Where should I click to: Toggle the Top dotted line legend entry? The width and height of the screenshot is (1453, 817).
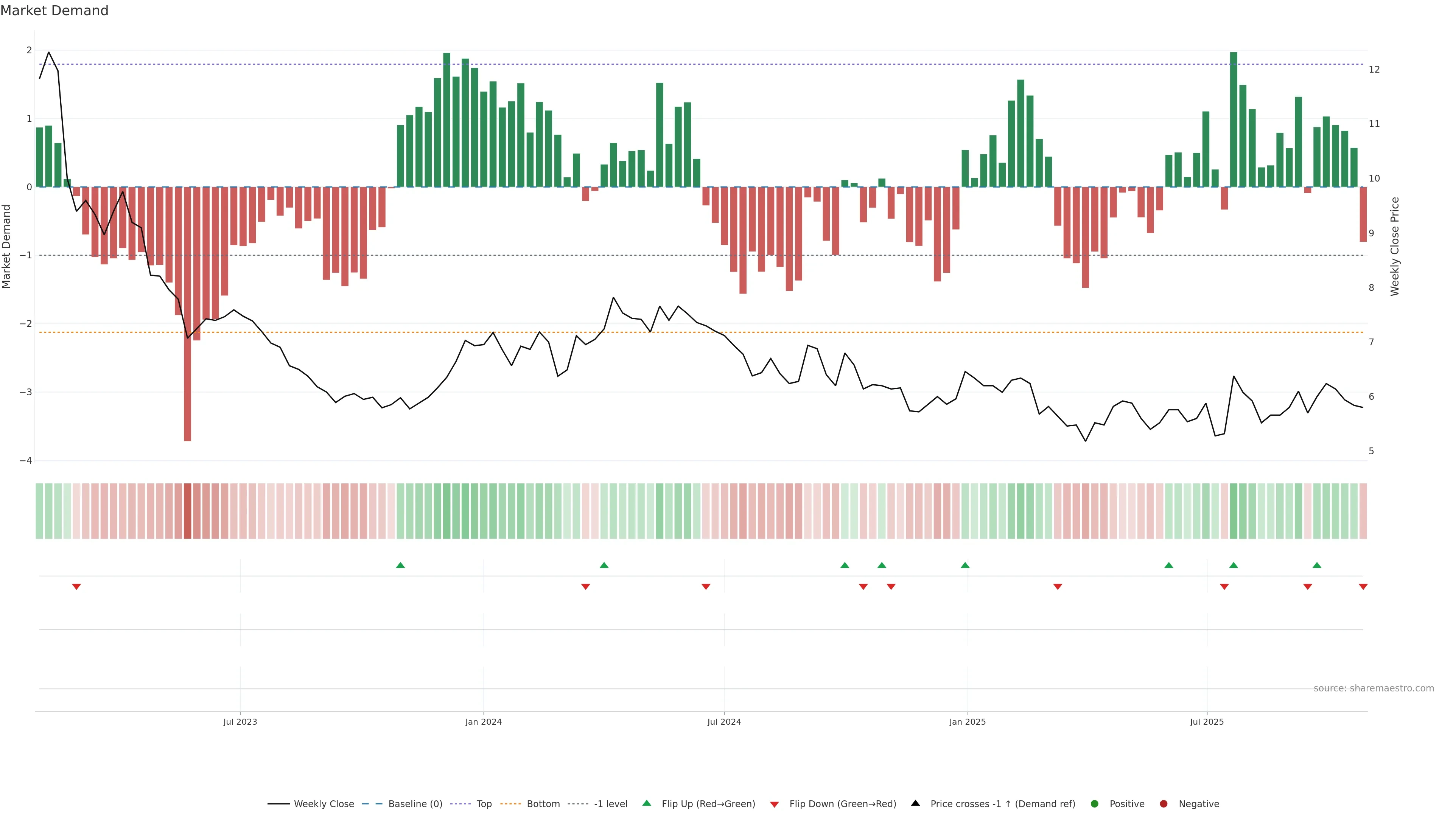[x=484, y=803]
